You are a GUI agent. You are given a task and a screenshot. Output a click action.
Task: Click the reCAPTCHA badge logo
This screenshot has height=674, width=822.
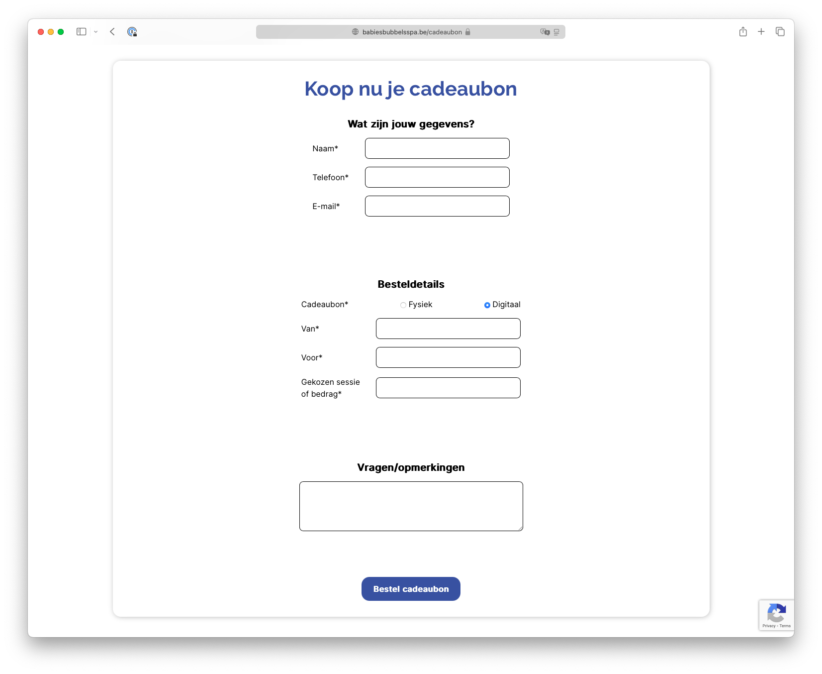pos(776,613)
